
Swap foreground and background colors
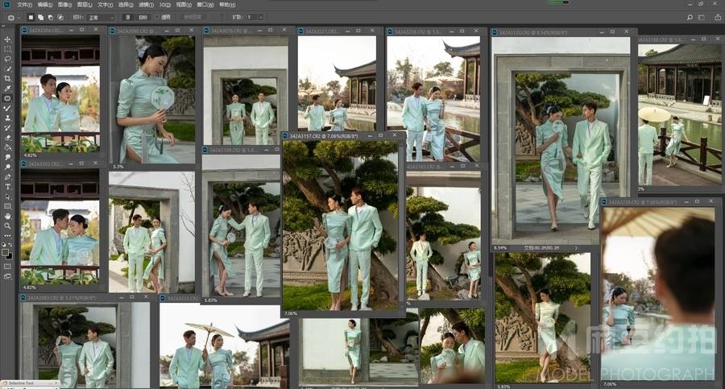(10, 245)
